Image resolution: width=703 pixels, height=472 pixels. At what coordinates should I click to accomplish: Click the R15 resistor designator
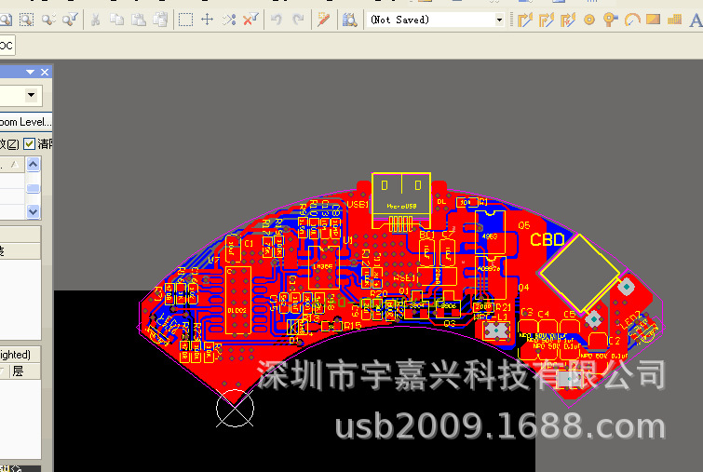click(x=352, y=326)
